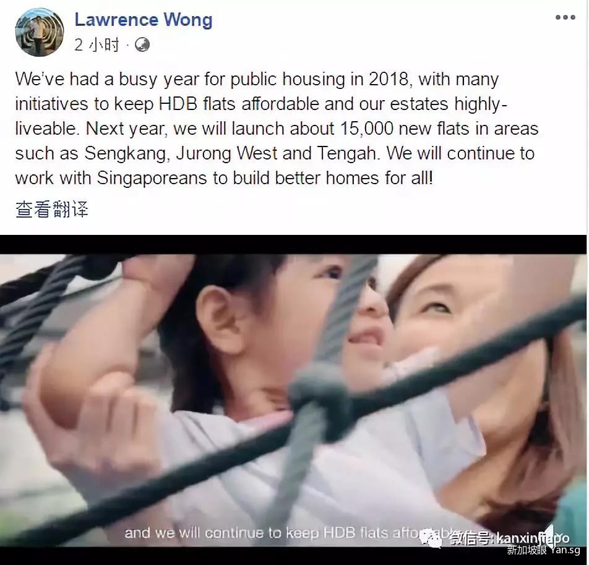Click the post line mentioning Sengkang, Jurong West
Screen dimensions: 589x565
[275, 153]
